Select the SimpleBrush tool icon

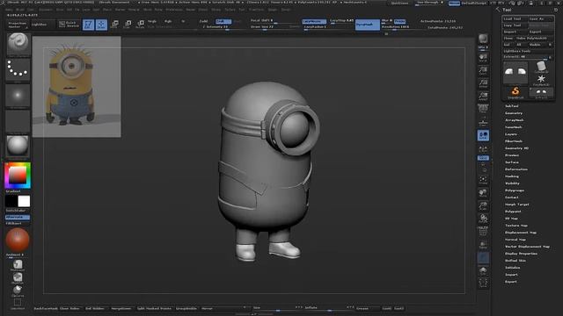pyautogui.click(x=515, y=92)
